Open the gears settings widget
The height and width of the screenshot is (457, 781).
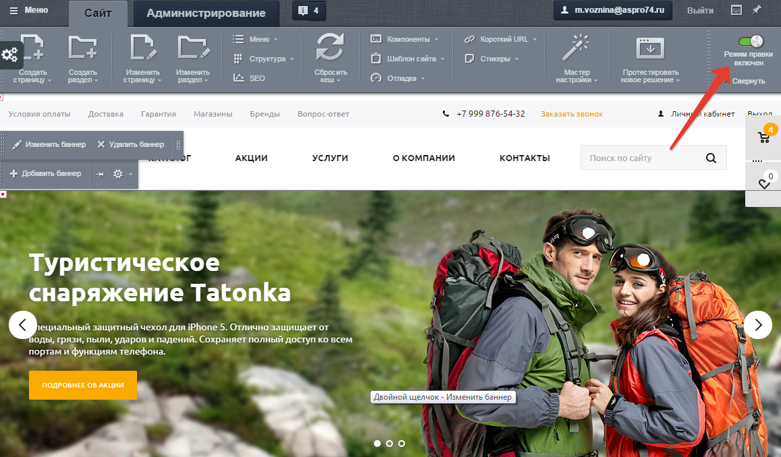pos(10,55)
